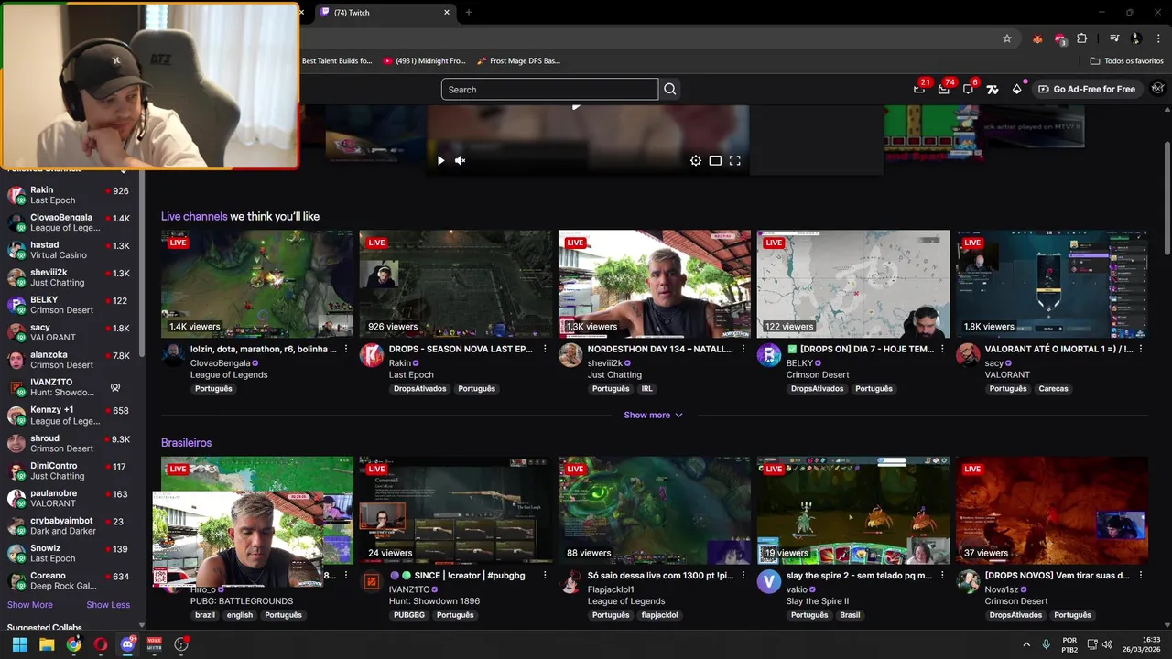Viewport: 1172px width, 659px height.
Task: Open the Chrome three-dot menu
Action: (x=1158, y=38)
